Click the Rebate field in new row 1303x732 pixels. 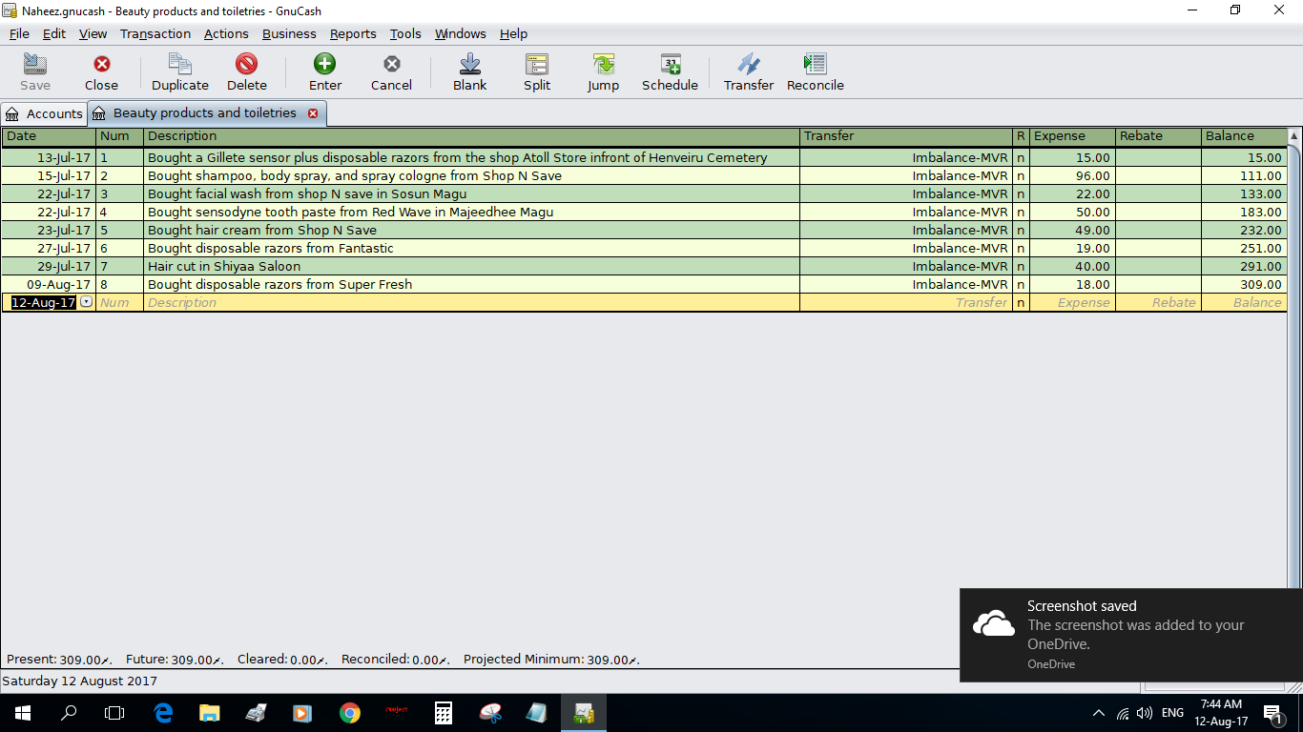[x=1158, y=302]
